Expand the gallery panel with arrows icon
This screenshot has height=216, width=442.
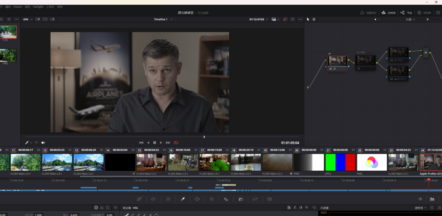(x=9, y=19)
